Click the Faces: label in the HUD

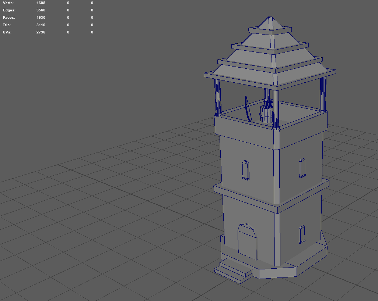pos(9,18)
